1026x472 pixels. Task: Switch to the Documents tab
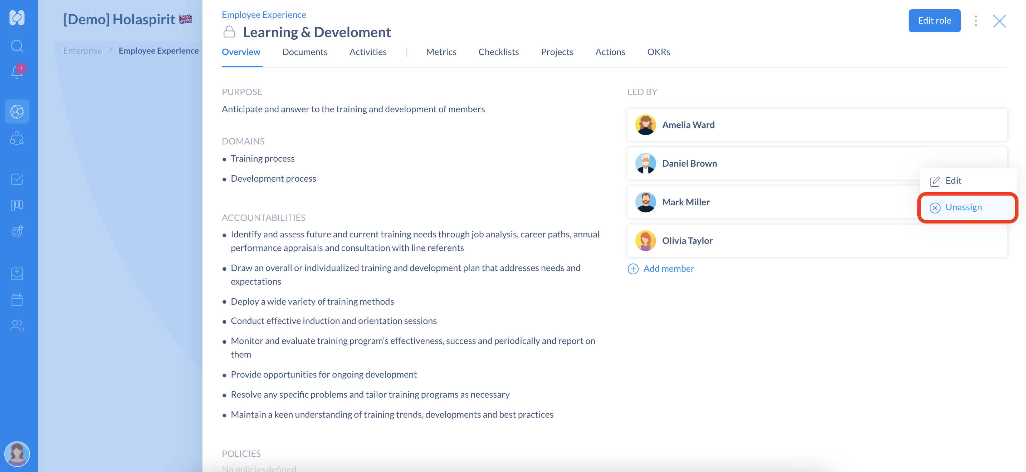click(305, 52)
